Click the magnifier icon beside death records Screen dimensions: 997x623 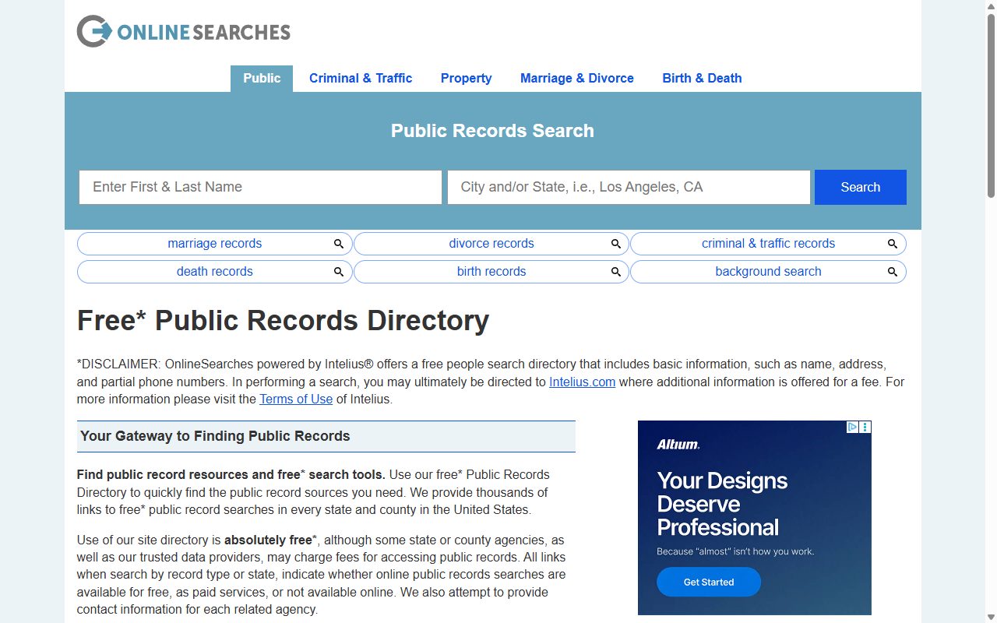(x=339, y=272)
